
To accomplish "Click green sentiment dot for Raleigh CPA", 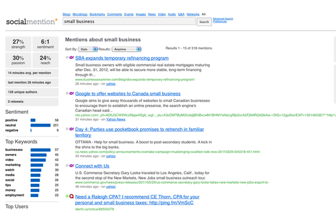I will (67, 196).
